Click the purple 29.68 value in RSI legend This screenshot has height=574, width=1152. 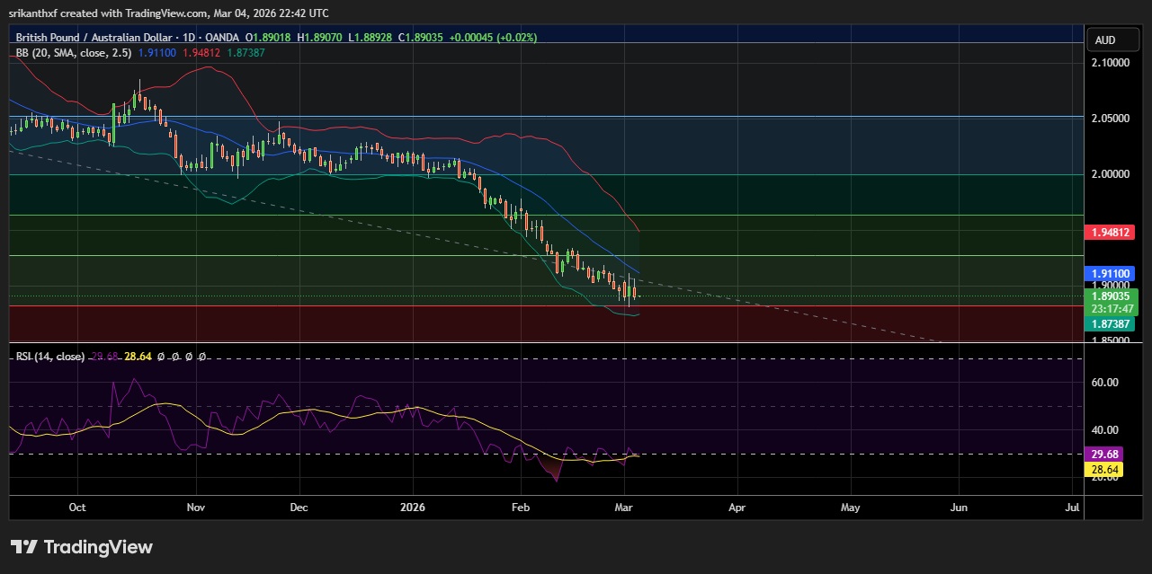pyautogui.click(x=104, y=357)
